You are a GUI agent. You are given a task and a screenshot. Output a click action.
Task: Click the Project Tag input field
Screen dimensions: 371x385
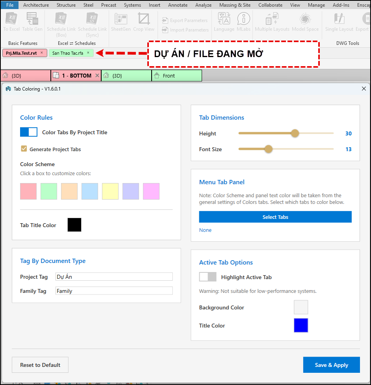[x=114, y=277]
